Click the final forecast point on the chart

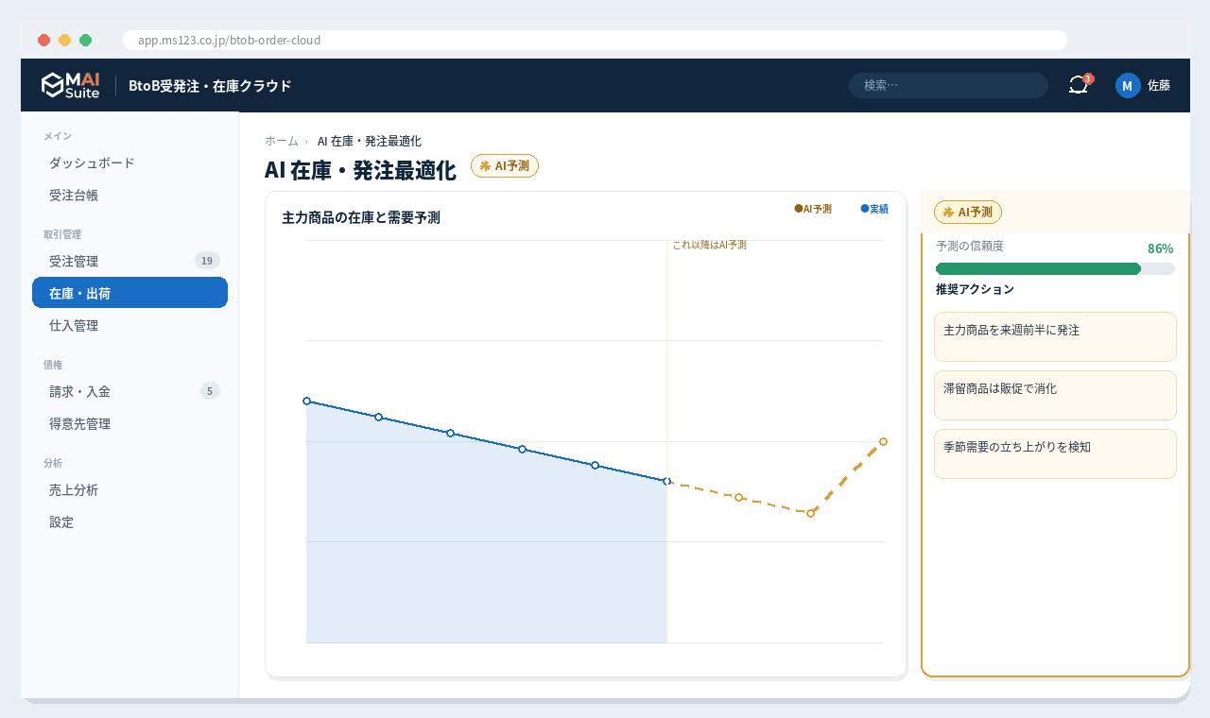pyautogui.click(x=883, y=441)
